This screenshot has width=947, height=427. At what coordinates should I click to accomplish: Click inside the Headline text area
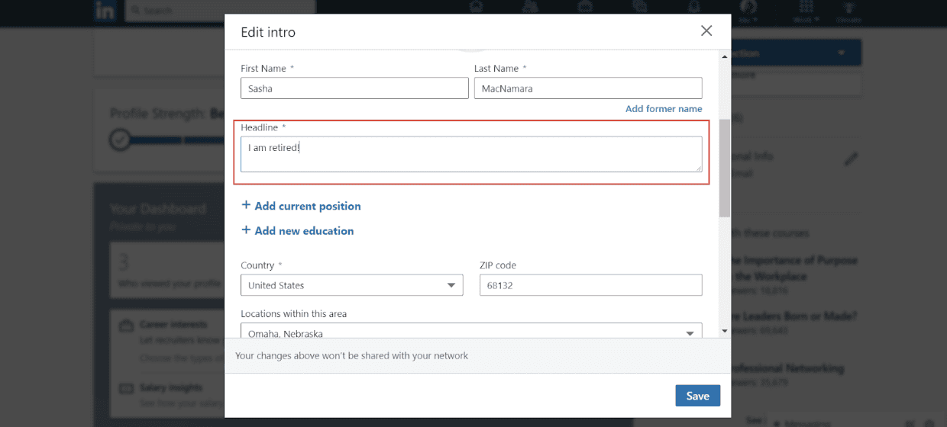pos(471,154)
